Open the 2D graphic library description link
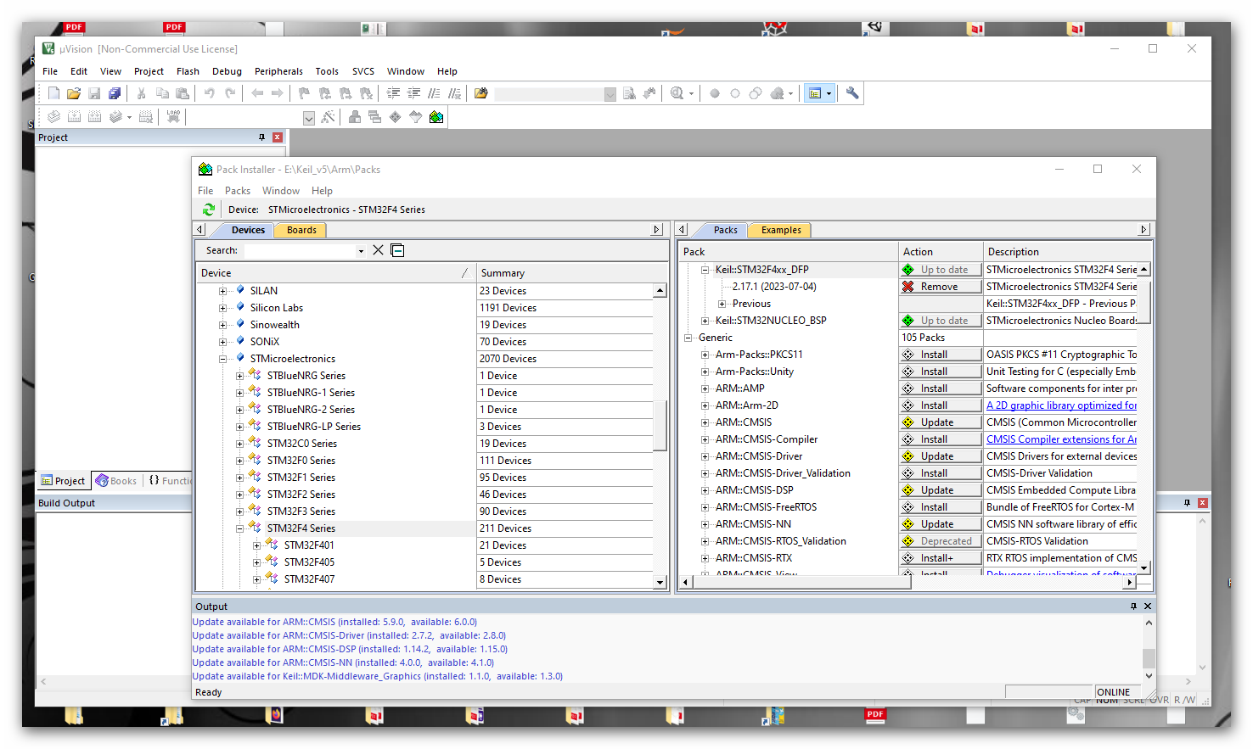The width and height of the screenshot is (1253, 749). (1061, 405)
